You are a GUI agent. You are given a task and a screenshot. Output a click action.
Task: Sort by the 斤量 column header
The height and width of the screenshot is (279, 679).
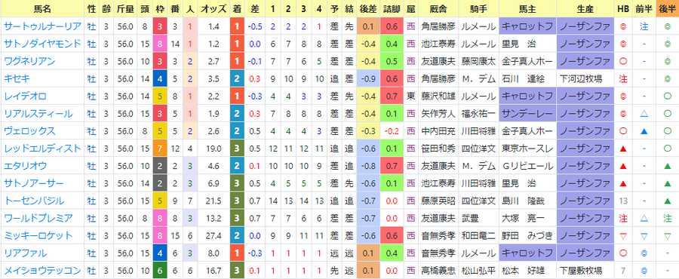click(x=125, y=8)
